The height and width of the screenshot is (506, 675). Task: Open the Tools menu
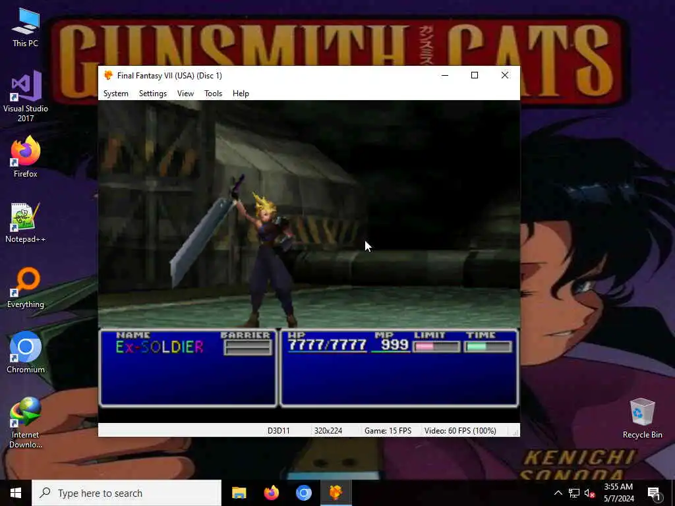213,94
